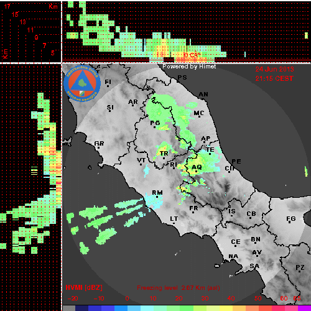Click the Powered by Himet label
Image resolution: width=311 pixels, height=311 pixels.
[x=189, y=67]
